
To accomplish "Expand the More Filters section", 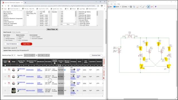I will (52, 29).
